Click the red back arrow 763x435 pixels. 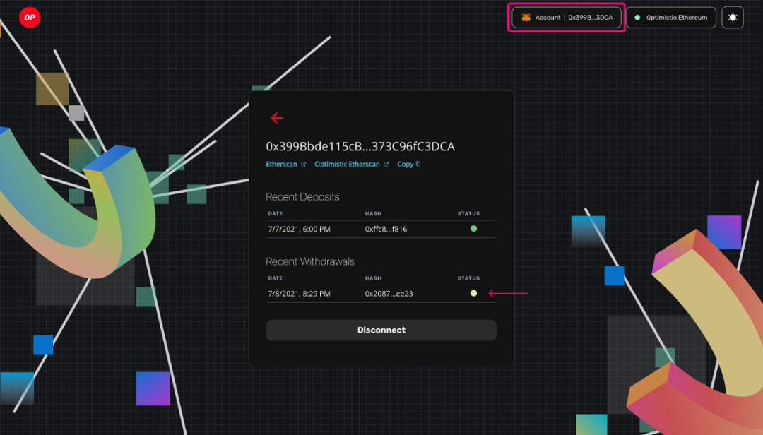click(x=277, y=118)
